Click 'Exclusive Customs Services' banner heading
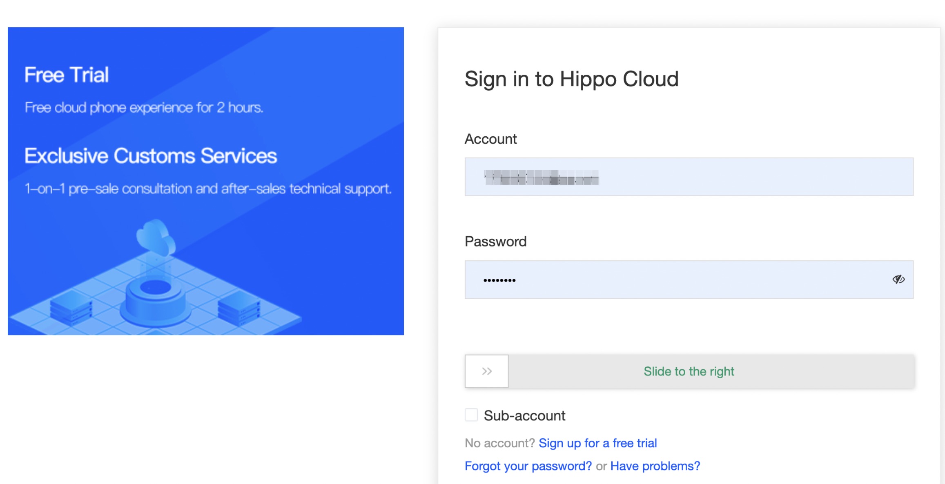Image resolution: width=945 pixels, height=484 pixels. point(151,155)
